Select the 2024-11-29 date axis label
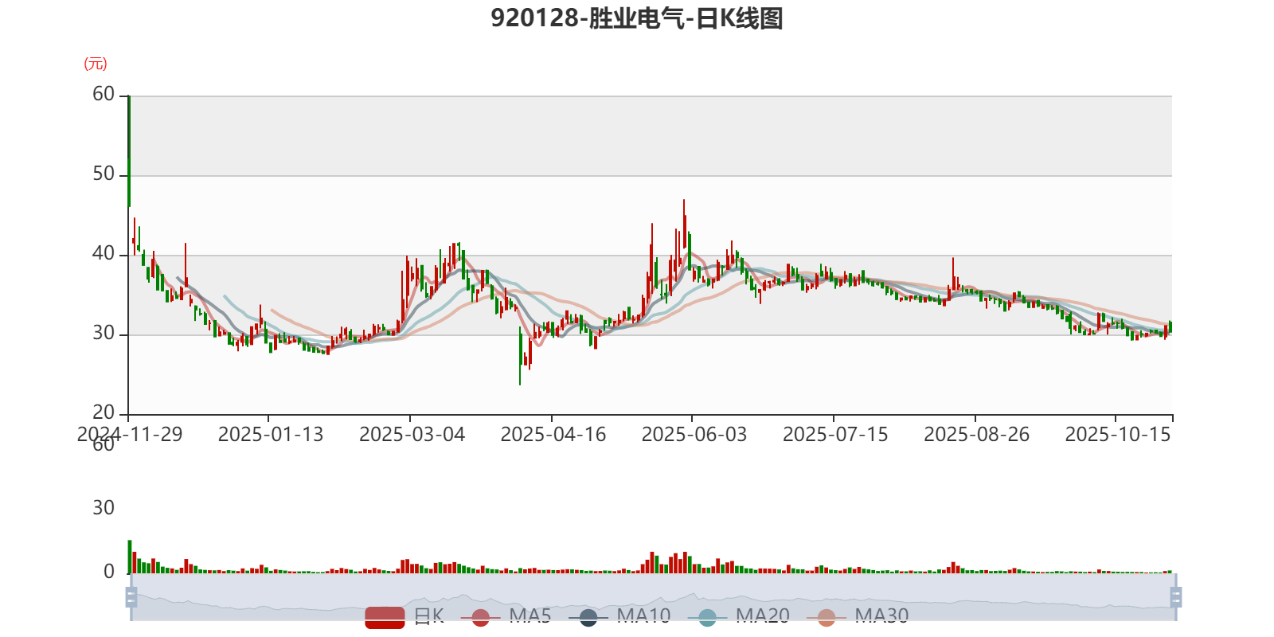Image resolution: width=1274 pixels, height=637 pixels. [130, 434]
